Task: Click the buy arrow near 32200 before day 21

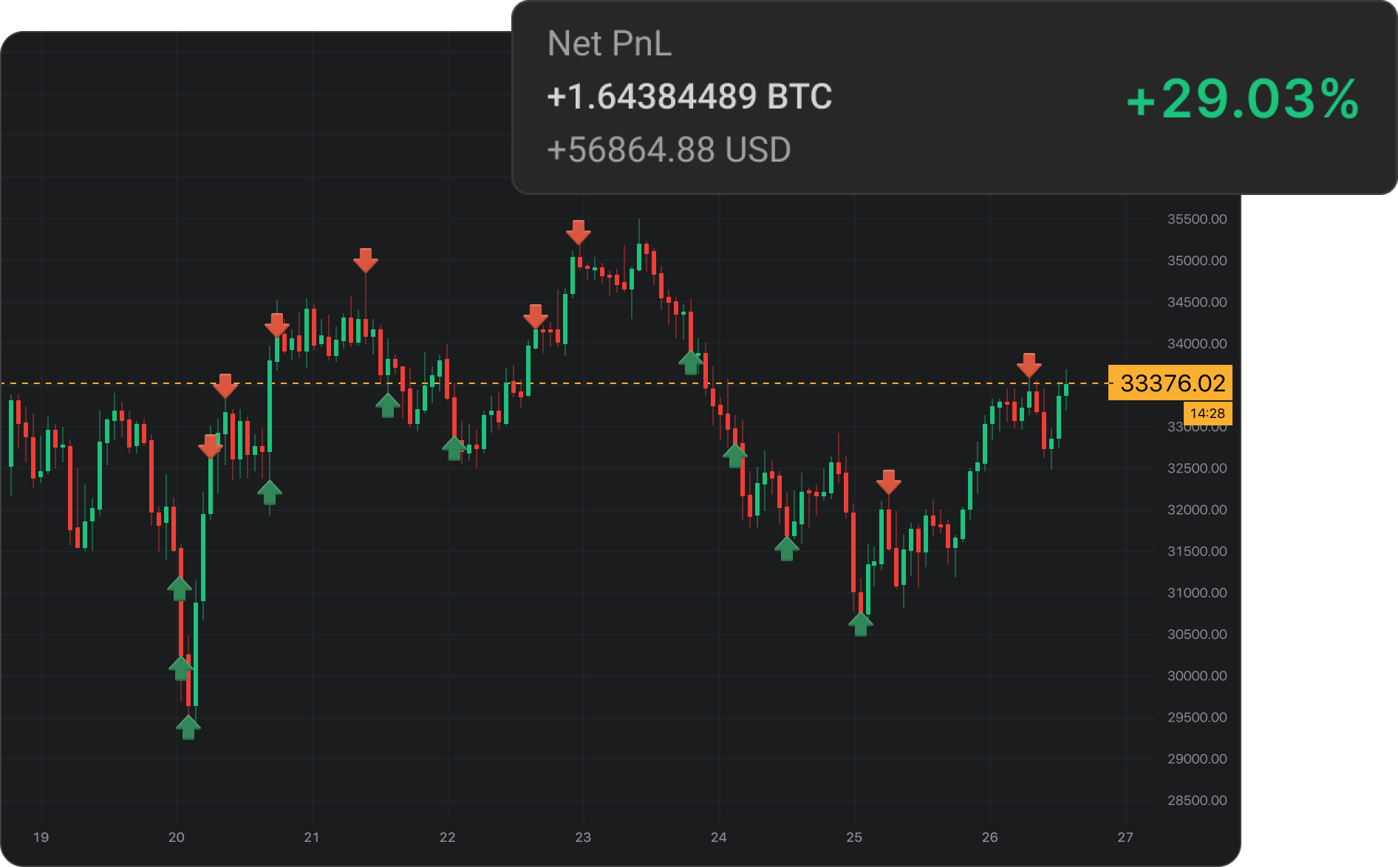Action: tap(270, 493)
